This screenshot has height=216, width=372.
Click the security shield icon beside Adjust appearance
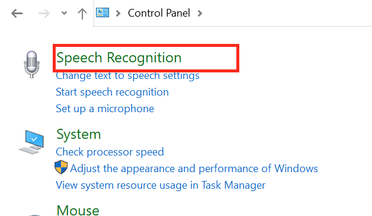61,167
